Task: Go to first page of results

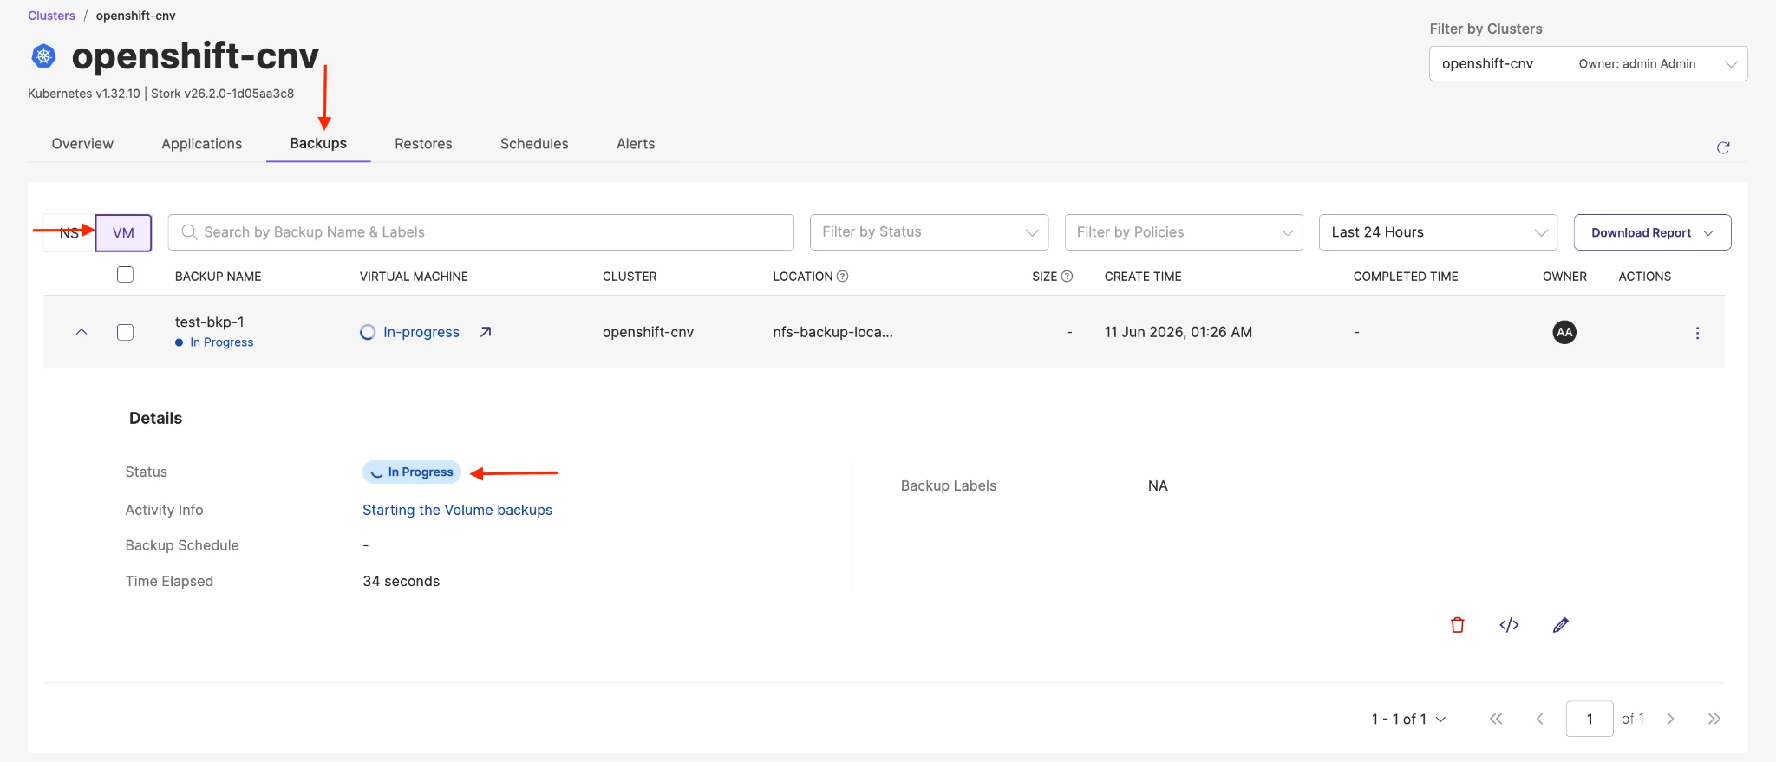Action: (x=1496, y=719)
